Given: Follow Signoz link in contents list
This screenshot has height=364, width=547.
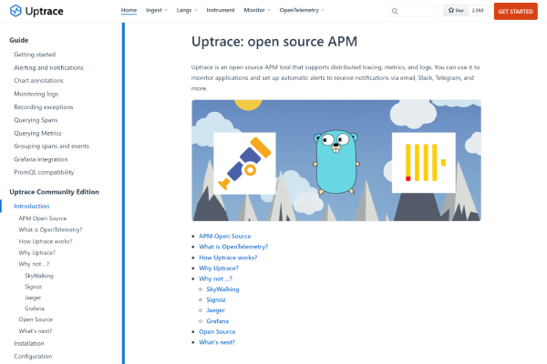Looking at the screenshot, I should 216,299.
